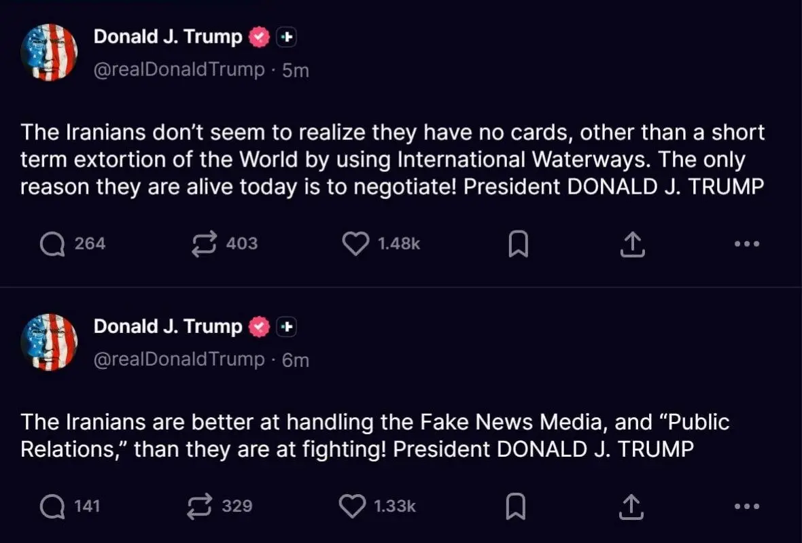802x543 pixels.
Task: Reply to the post about International Waterways
Action: (x=53, y=243)
